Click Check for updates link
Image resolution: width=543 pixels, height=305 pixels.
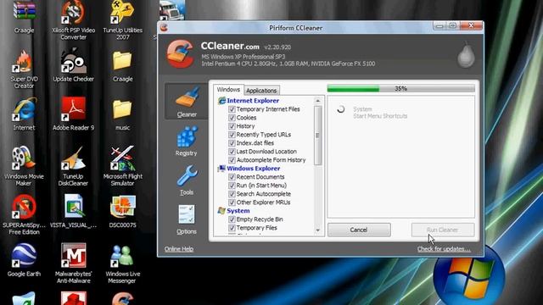click(x=444, y=249)
